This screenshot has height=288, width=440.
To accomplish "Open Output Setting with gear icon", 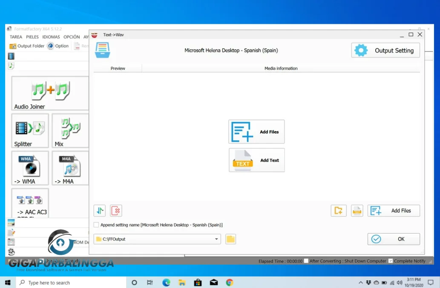I will point(385,51).
